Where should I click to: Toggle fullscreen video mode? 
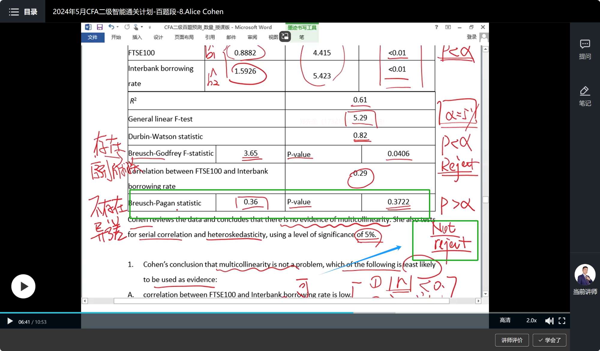[562, 321]
